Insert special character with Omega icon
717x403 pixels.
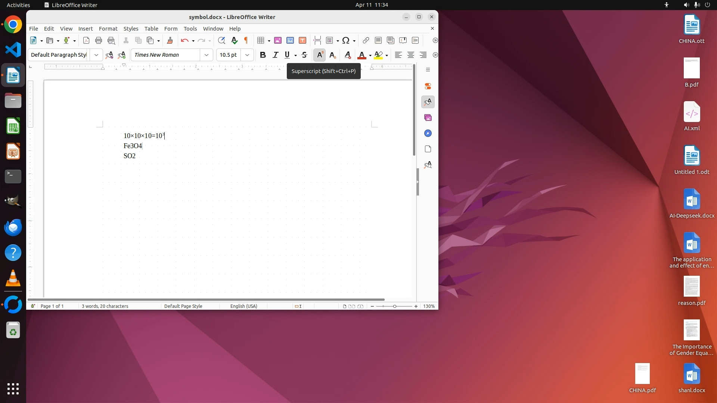[x=346, y=40]
